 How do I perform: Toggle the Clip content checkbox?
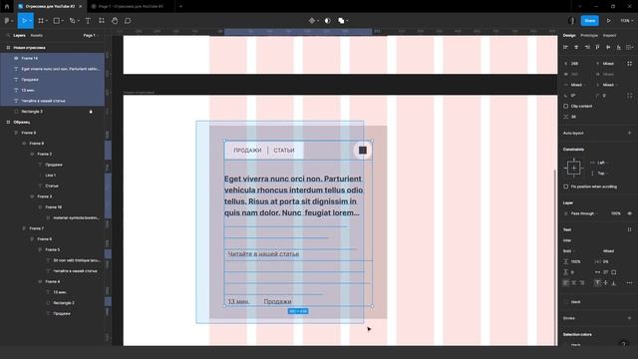tap(565, 107)
